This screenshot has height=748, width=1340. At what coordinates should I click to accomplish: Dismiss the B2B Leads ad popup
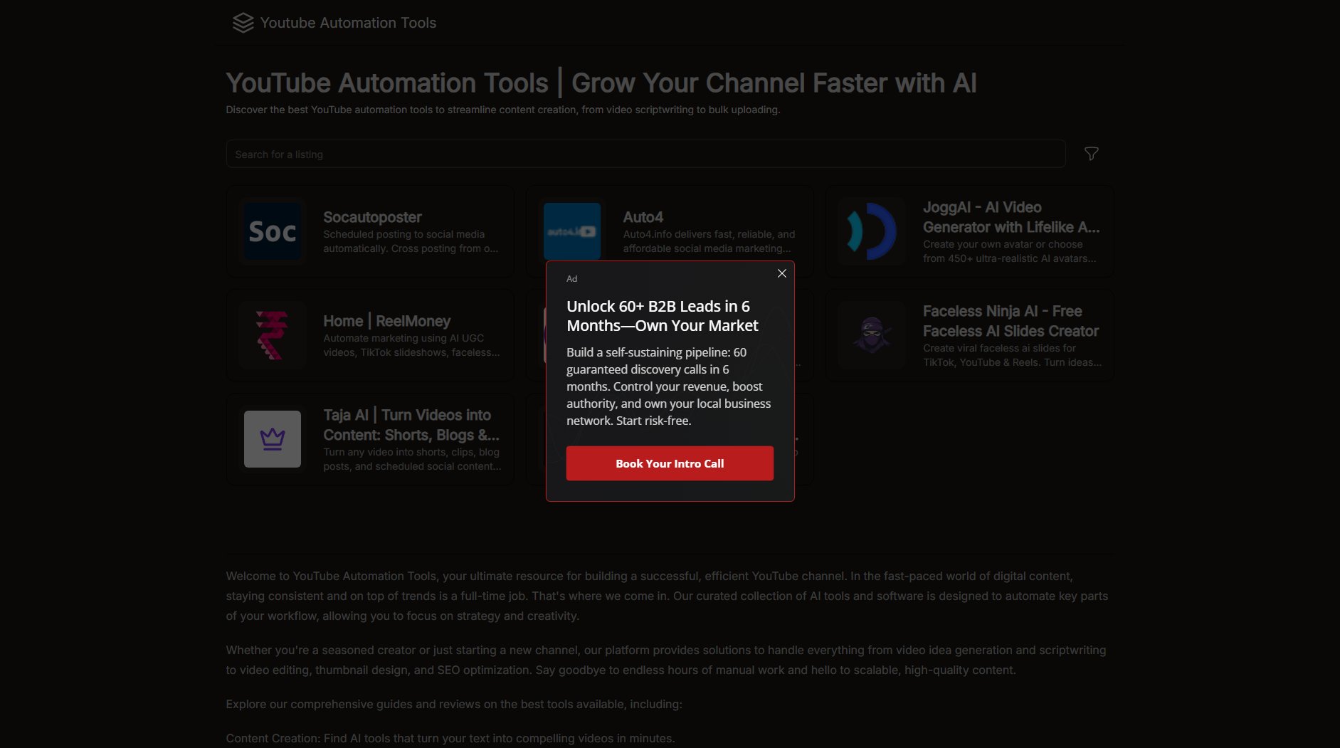(781, 273)
